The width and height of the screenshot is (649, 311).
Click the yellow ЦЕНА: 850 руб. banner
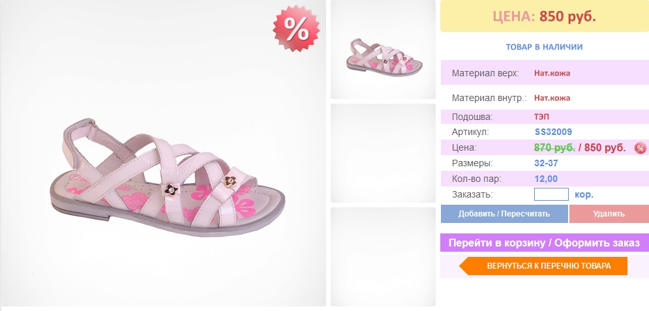point(544,16)
